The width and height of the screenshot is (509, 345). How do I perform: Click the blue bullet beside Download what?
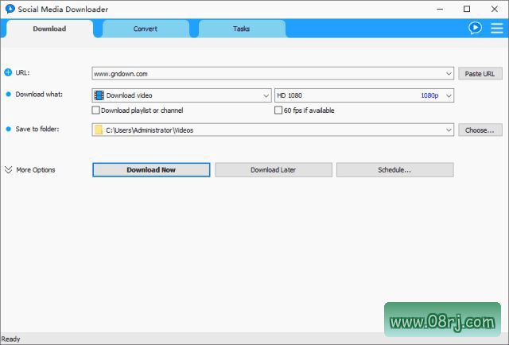pyautogui.click(x=9, y=95)
